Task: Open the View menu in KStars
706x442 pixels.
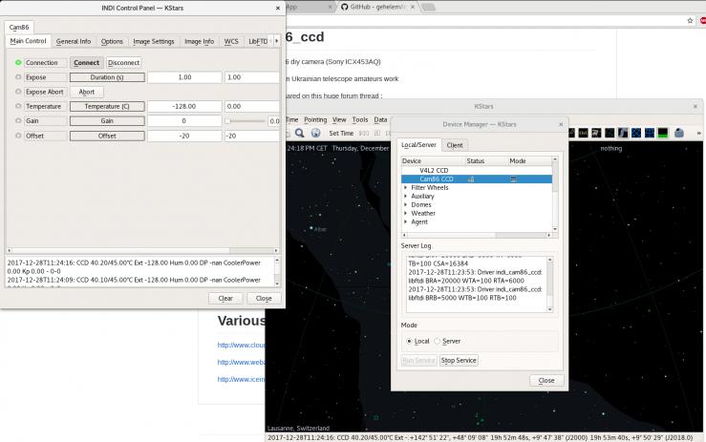Action: (x=339, y=119)
